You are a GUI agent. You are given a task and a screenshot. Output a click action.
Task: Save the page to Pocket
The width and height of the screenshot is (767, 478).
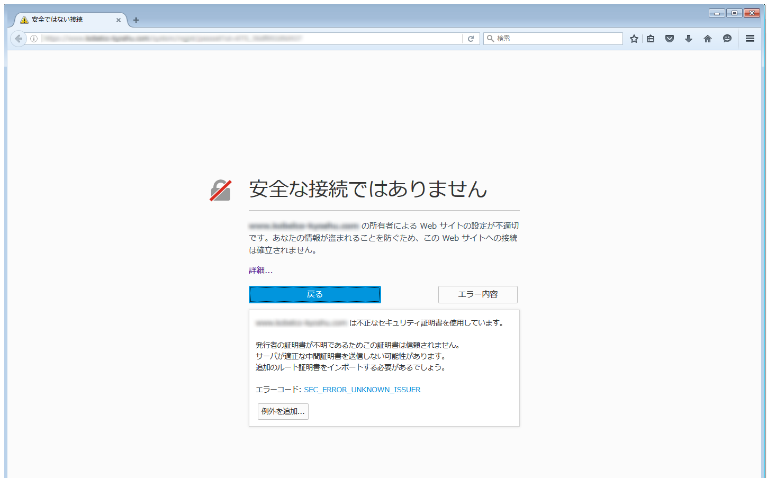670,39
